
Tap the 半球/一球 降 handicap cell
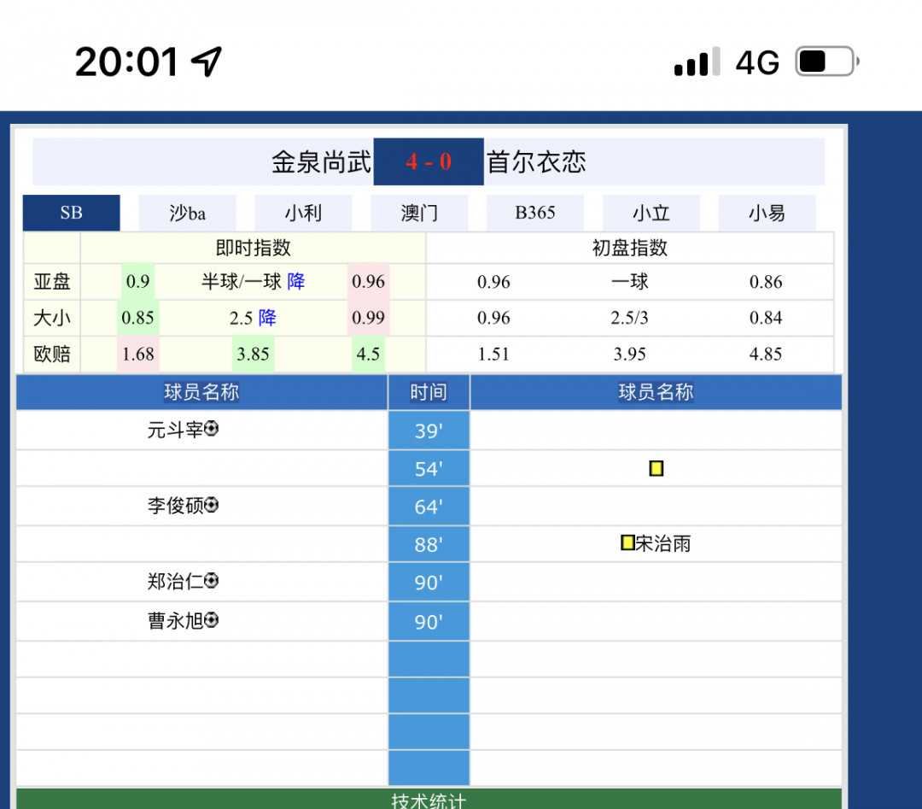(253, 281)
